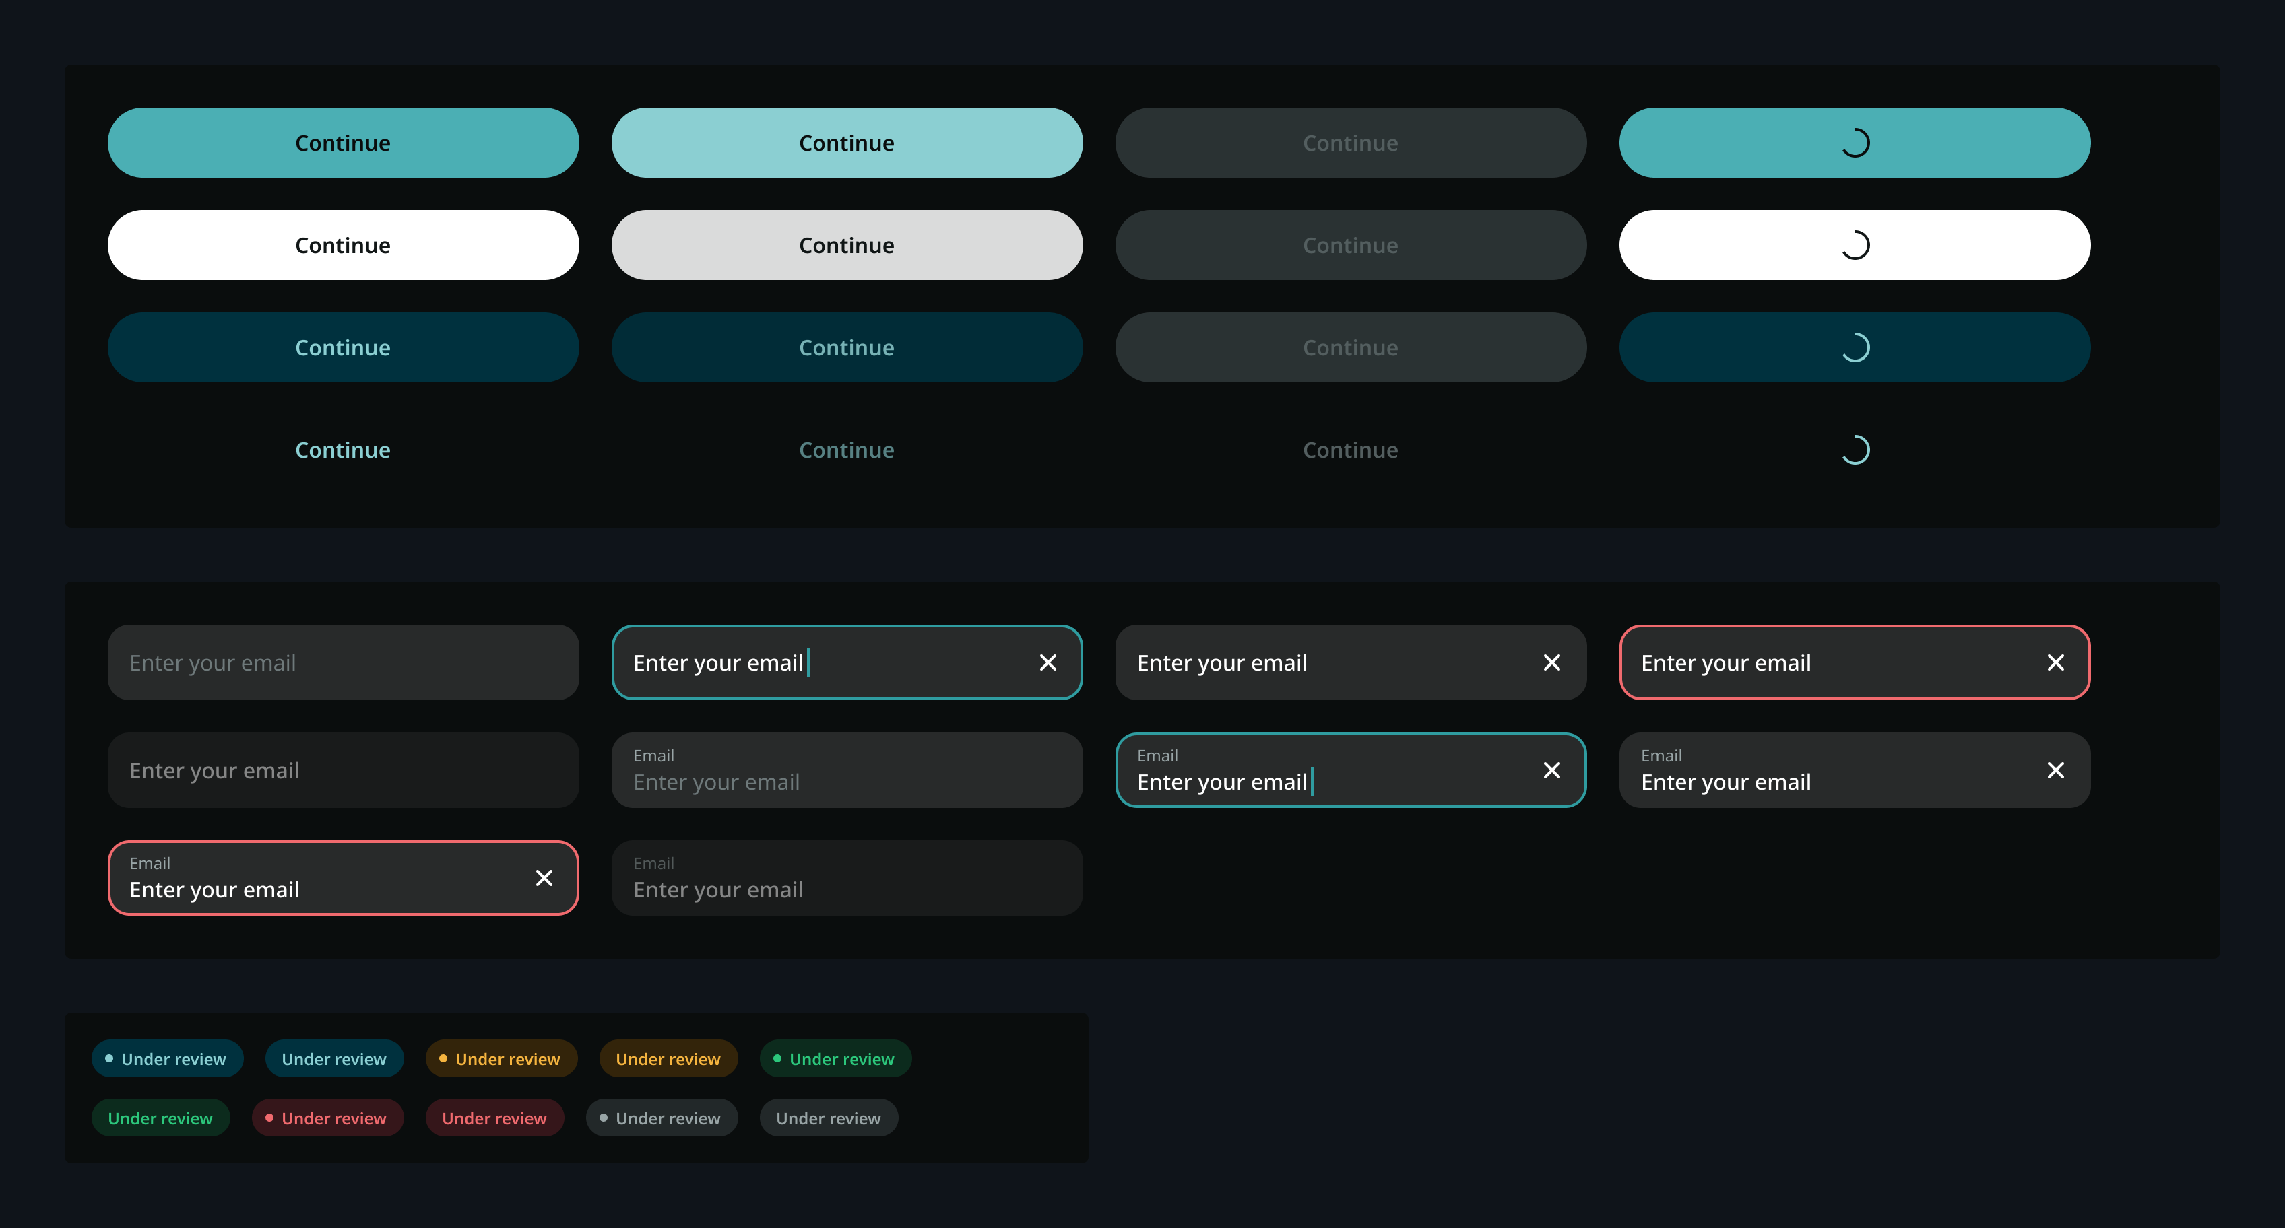This screenshot has height=1228, width=2285.
Task: Click the amber Under review badge with a dot
Action: (x=501, y=1058)
